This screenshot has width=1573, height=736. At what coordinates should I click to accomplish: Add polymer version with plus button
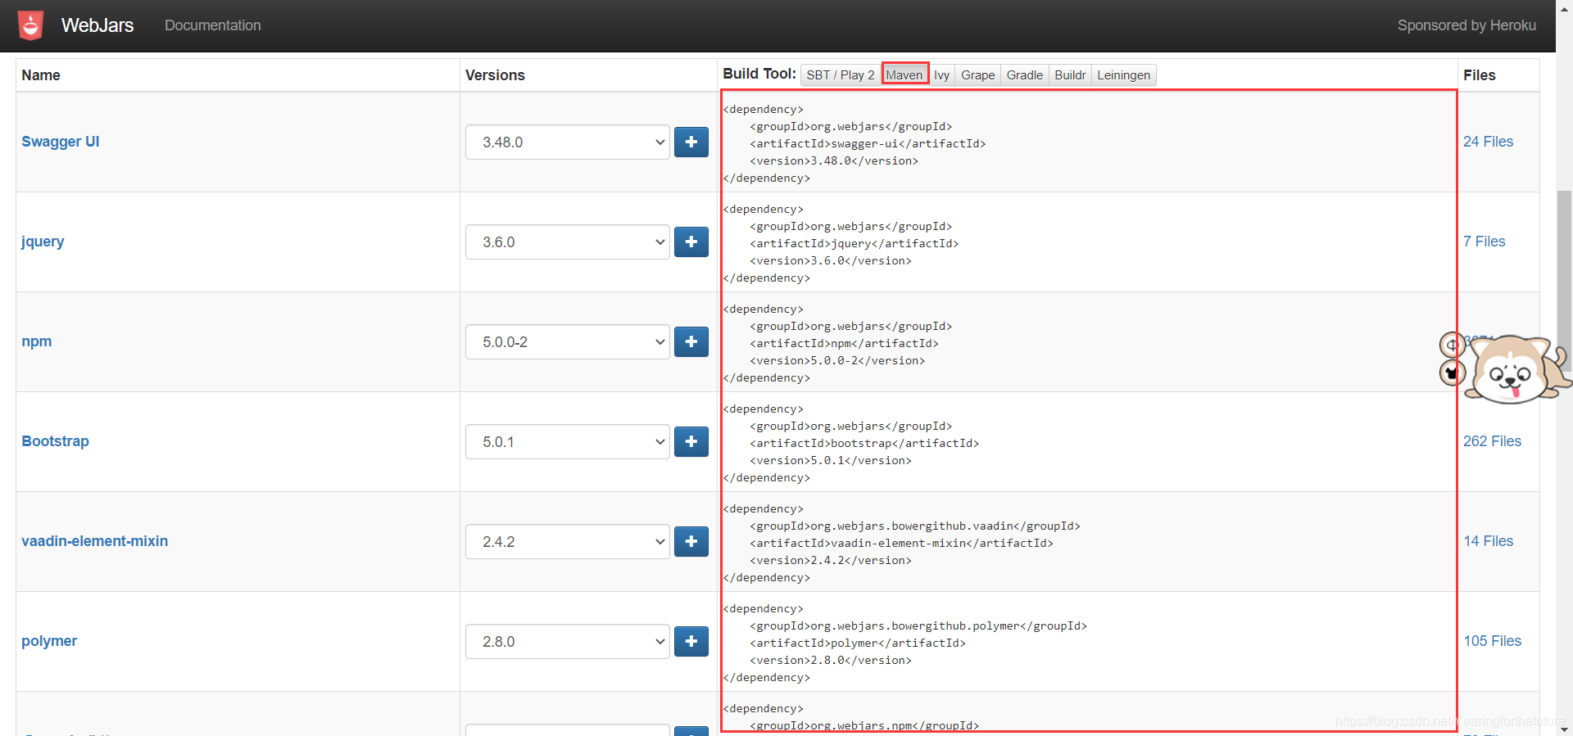pyautogui.click(x=691, y=641)
